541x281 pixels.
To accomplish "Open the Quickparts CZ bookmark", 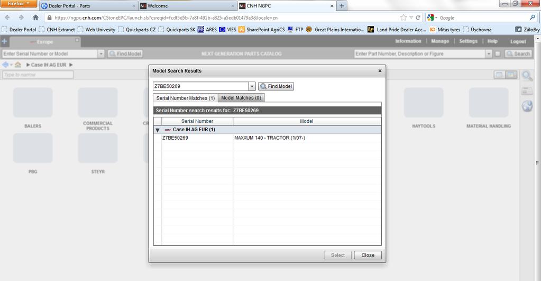I will [x=137, y=30].
